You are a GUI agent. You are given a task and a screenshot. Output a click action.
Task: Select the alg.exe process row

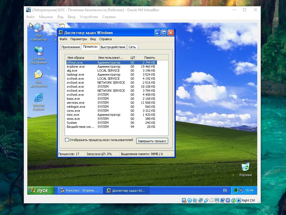112,71
